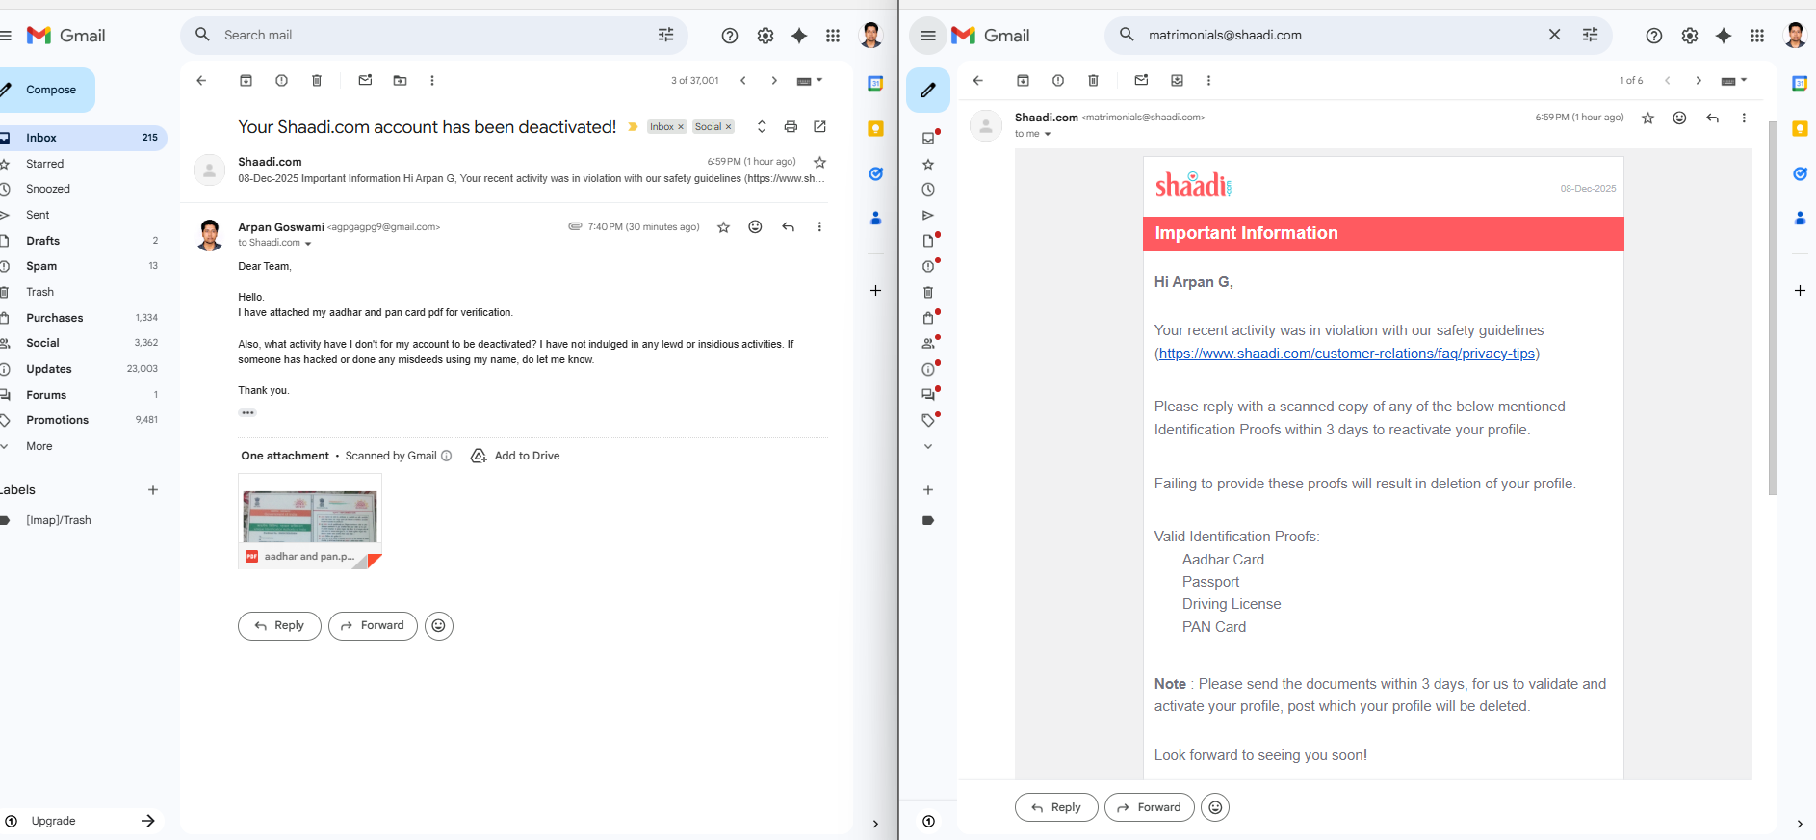Click the Shaadi email's vertical scrollbar

tap(1773, 308)
